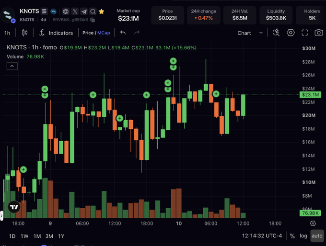Click the 24H change 0.47% card
The height and width of the screenshot is (246, 326).
tap(204, 15)
